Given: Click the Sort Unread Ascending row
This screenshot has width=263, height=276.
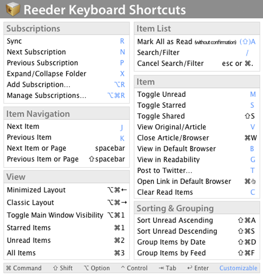Looking at the screenshot, I should coord(175,220).
